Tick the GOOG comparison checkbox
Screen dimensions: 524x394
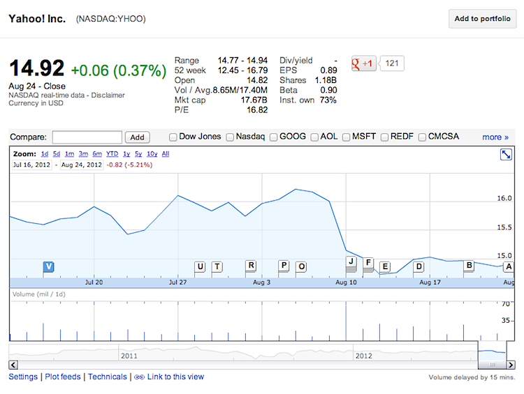coord(273,137)
